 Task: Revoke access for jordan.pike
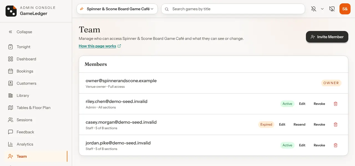tap(319, 145)
